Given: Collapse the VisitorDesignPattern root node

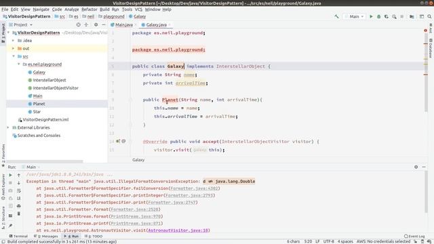Looking at the screenshot, I should [x=9, y=33].
